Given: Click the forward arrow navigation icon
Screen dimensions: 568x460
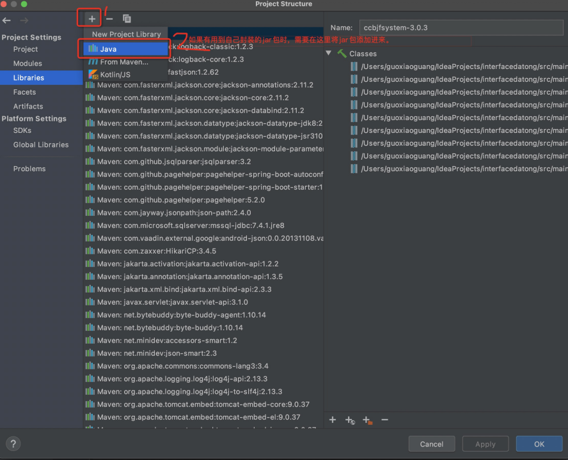Looking at the screenshot, I should coord(24,20).
